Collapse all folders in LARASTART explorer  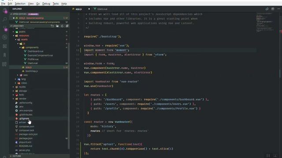pyautogui.click(x=67, y=26)
